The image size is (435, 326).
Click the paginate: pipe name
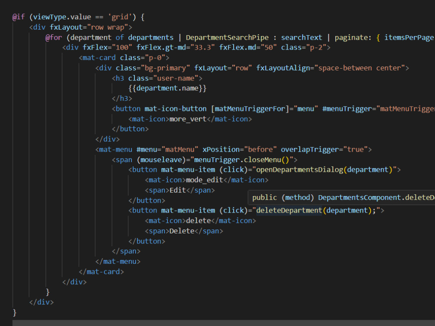(x=353, y=37)
